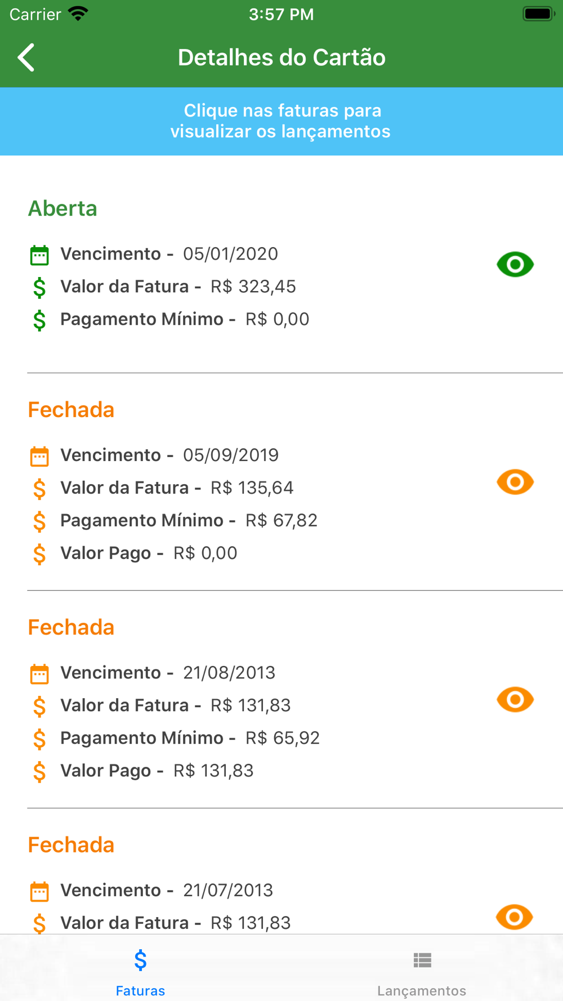Image resolution: width=563 pixels, height=1001 pixels.
Task: Tap the blue invoices hint banner
Action: (281, 121)
